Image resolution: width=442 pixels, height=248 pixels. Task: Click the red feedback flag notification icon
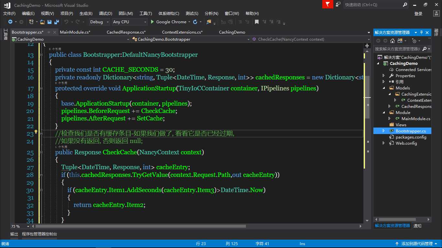pyautogui.click(x=327, y=4)
